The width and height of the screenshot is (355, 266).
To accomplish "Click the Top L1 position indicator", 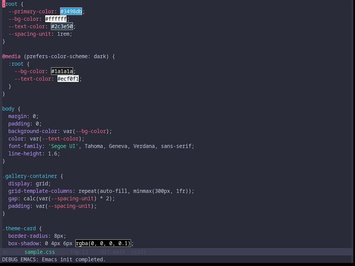I will point(79,252).
